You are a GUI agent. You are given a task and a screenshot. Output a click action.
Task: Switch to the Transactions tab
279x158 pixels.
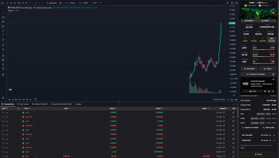(x=8, y=104)
